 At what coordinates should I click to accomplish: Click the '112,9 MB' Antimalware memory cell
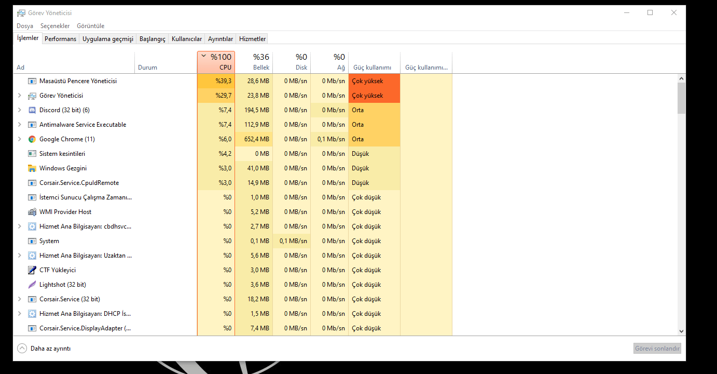pyautogui.click(x=254, y=125)
